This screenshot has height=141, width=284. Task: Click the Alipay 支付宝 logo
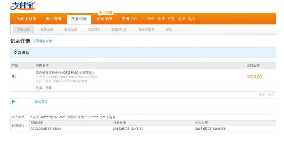pos(23,6)
